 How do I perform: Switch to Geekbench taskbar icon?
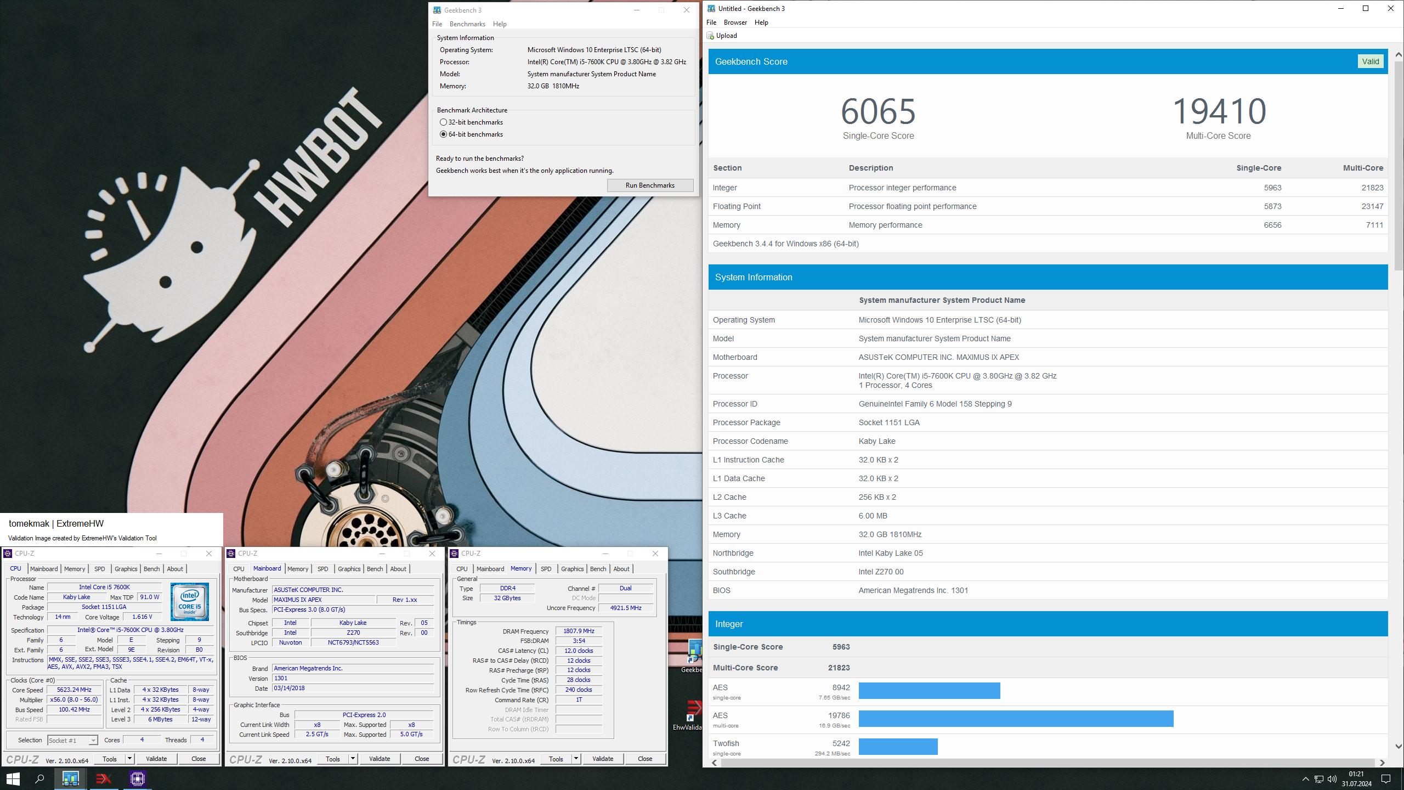pos(71,778)
